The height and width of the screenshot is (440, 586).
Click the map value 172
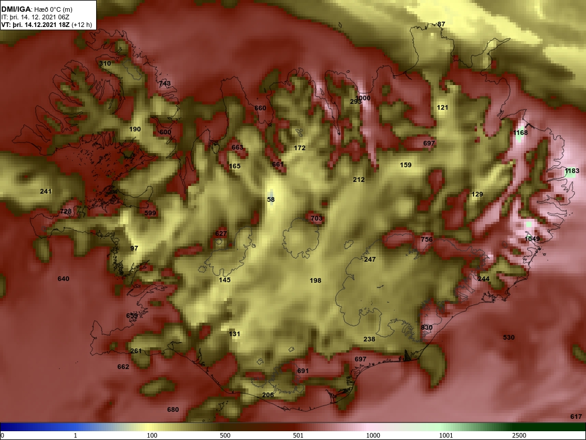(x=299, y=148)
